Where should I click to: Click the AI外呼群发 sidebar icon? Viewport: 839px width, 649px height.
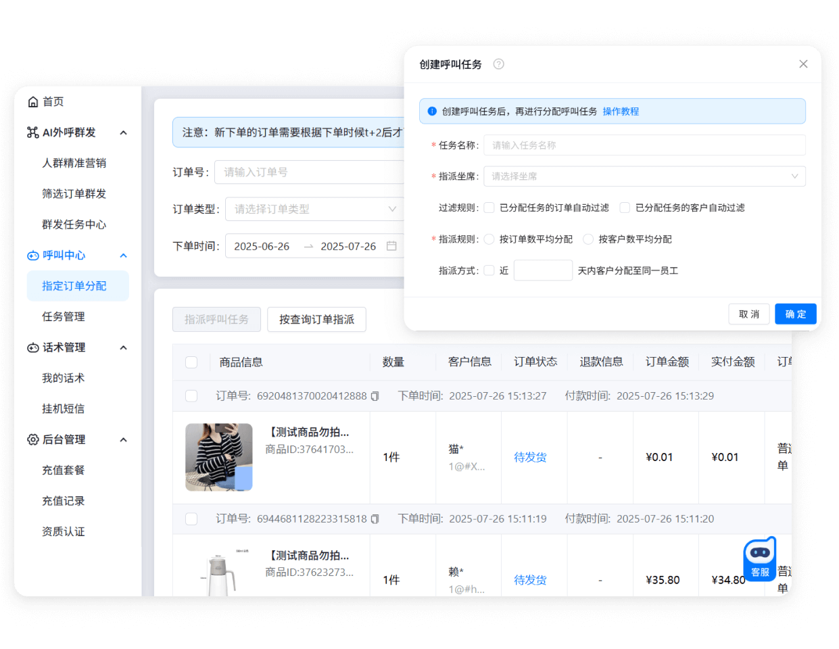pyautogui.click(x=33, y=133)
